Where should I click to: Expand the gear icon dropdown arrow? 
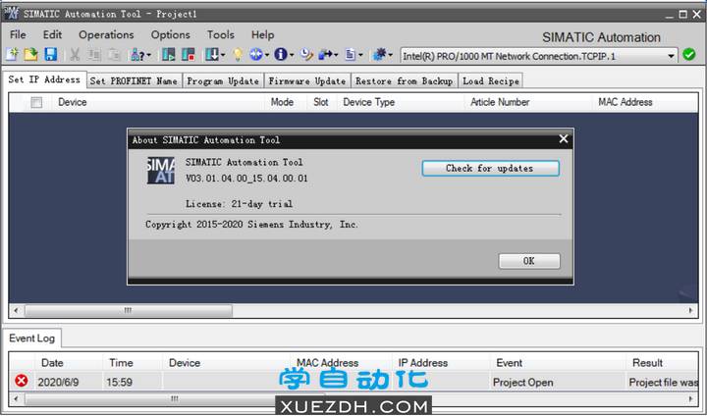coord(391,56)
